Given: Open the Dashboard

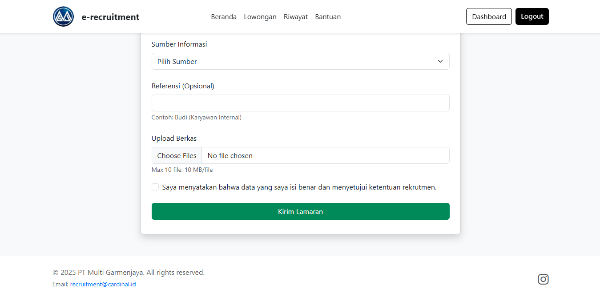Looking at the screenshot, I should (x=489, y=16).
